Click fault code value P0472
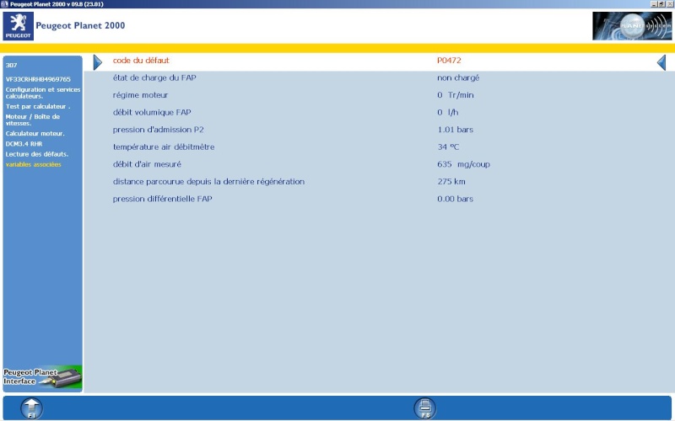The height and width of the screenshot is (421, 675). pyautogui.click(x=449, y=61)
